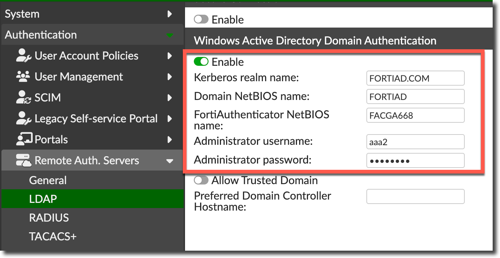This screenshot has height=258, width=500.
Task: Open Remote Auth. Servers section
Action: point(92,160)
